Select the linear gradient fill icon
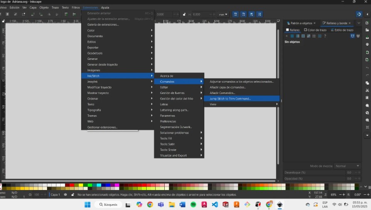 (297, 36)
